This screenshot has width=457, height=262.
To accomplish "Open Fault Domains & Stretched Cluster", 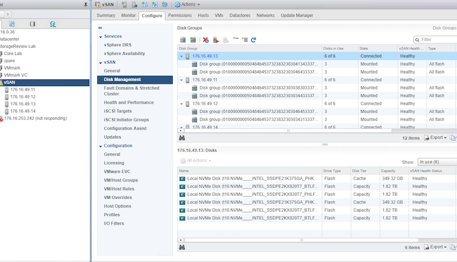I will pos(131,91).
